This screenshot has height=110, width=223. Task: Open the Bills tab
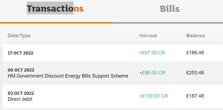[169, 9]
